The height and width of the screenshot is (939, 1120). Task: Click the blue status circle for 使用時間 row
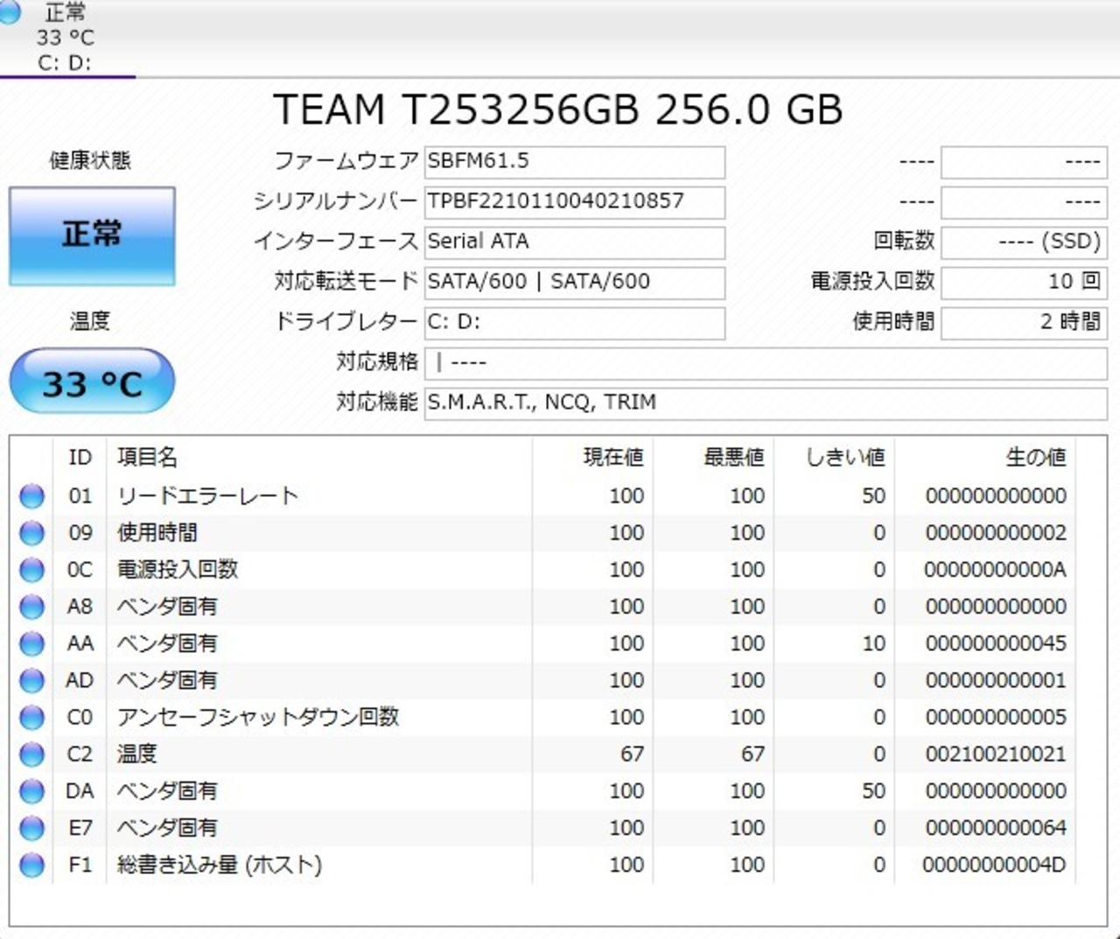[x=31, y=533]
